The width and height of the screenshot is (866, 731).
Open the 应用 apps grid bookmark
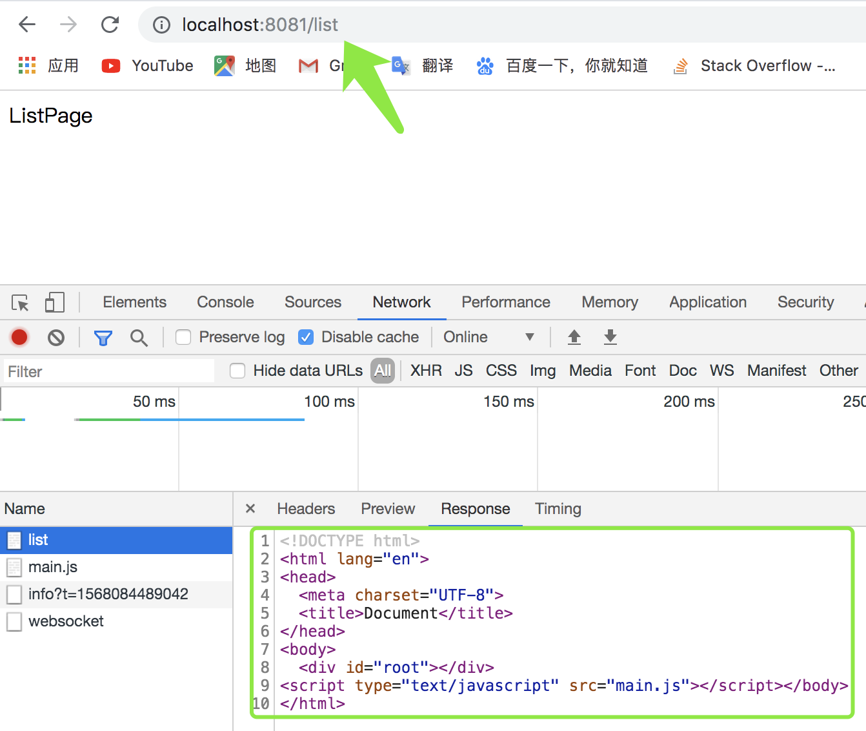48,65
